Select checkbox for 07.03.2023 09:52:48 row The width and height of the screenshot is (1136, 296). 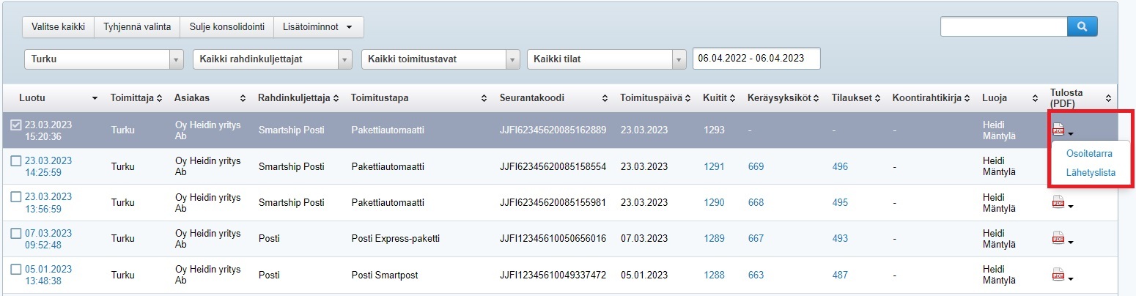tap(16, 233)
